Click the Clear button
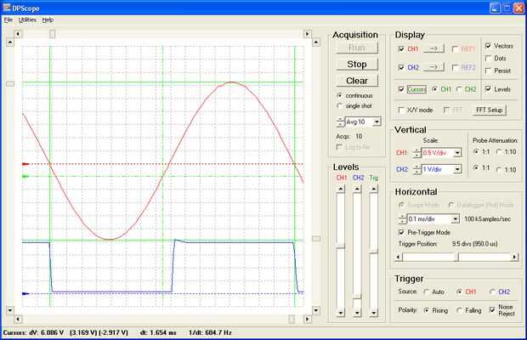Screen dimensions: 527x340 click(357, 81)
